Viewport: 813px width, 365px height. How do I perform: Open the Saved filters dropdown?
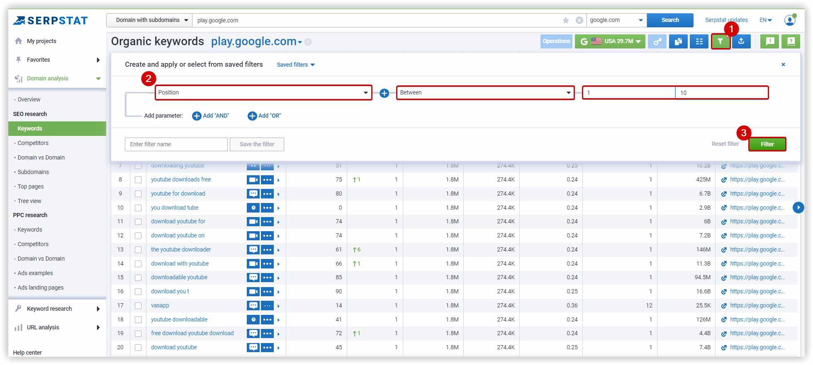point(296,65)
